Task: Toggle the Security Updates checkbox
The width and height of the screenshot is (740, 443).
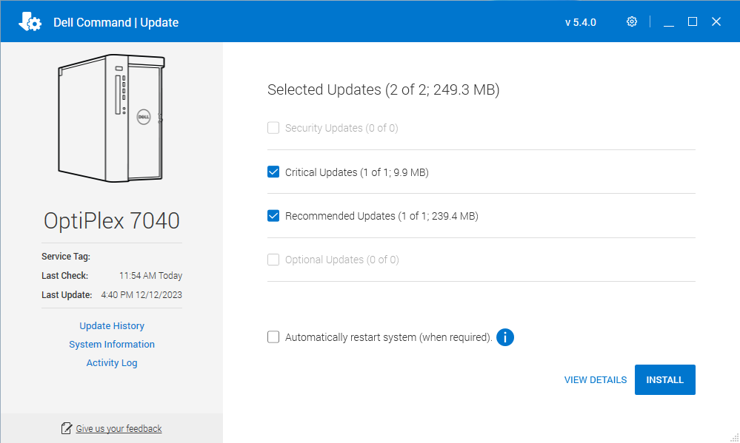Action: point(273,128)
